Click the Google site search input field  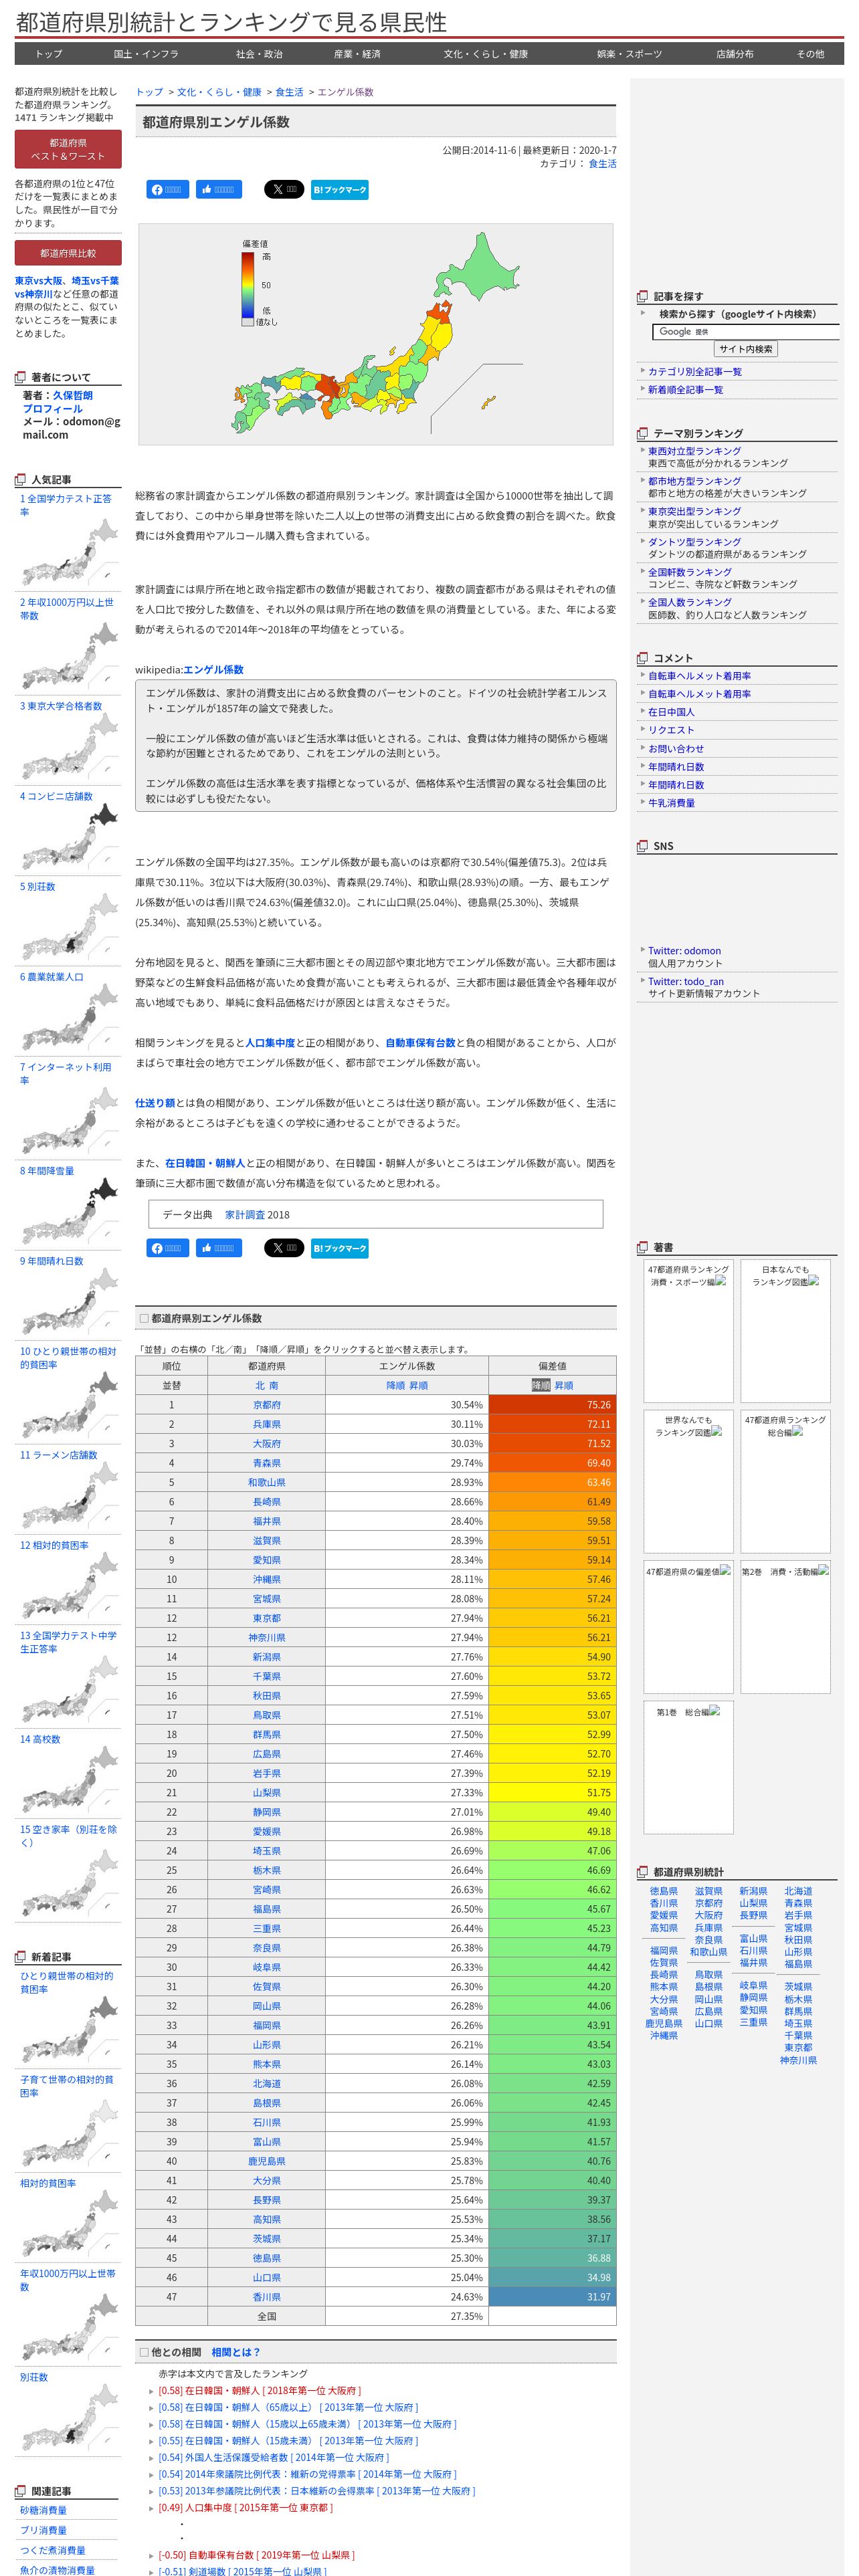point(746,331)
